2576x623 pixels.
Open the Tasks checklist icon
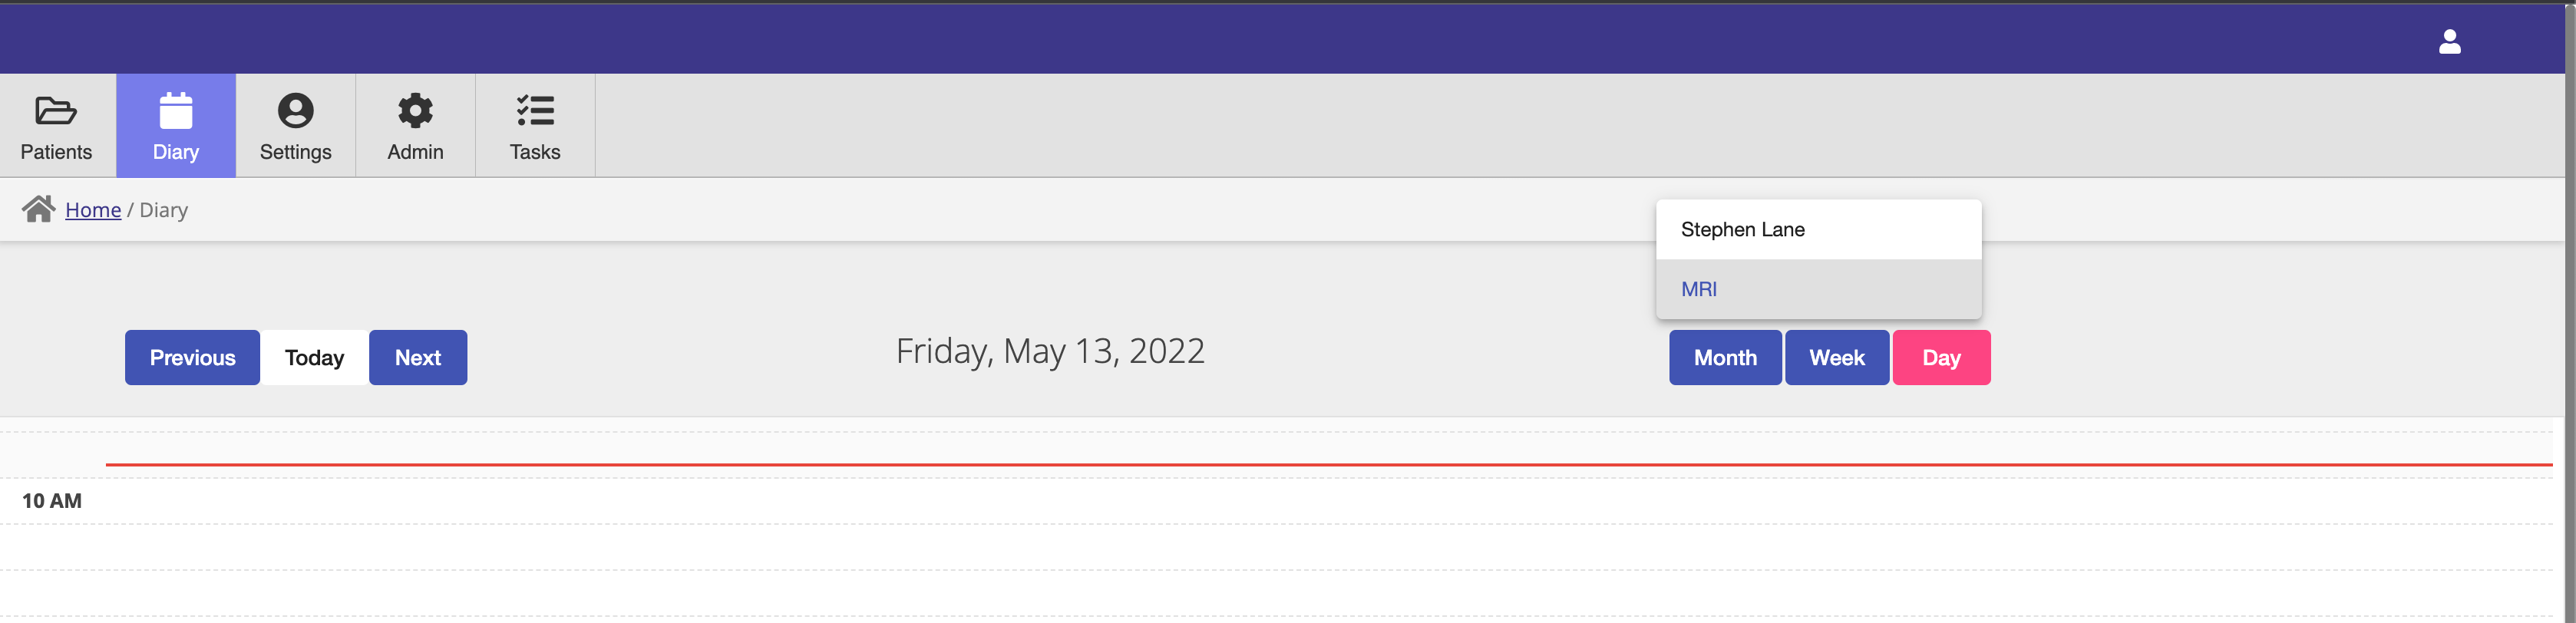coord(535,110)
